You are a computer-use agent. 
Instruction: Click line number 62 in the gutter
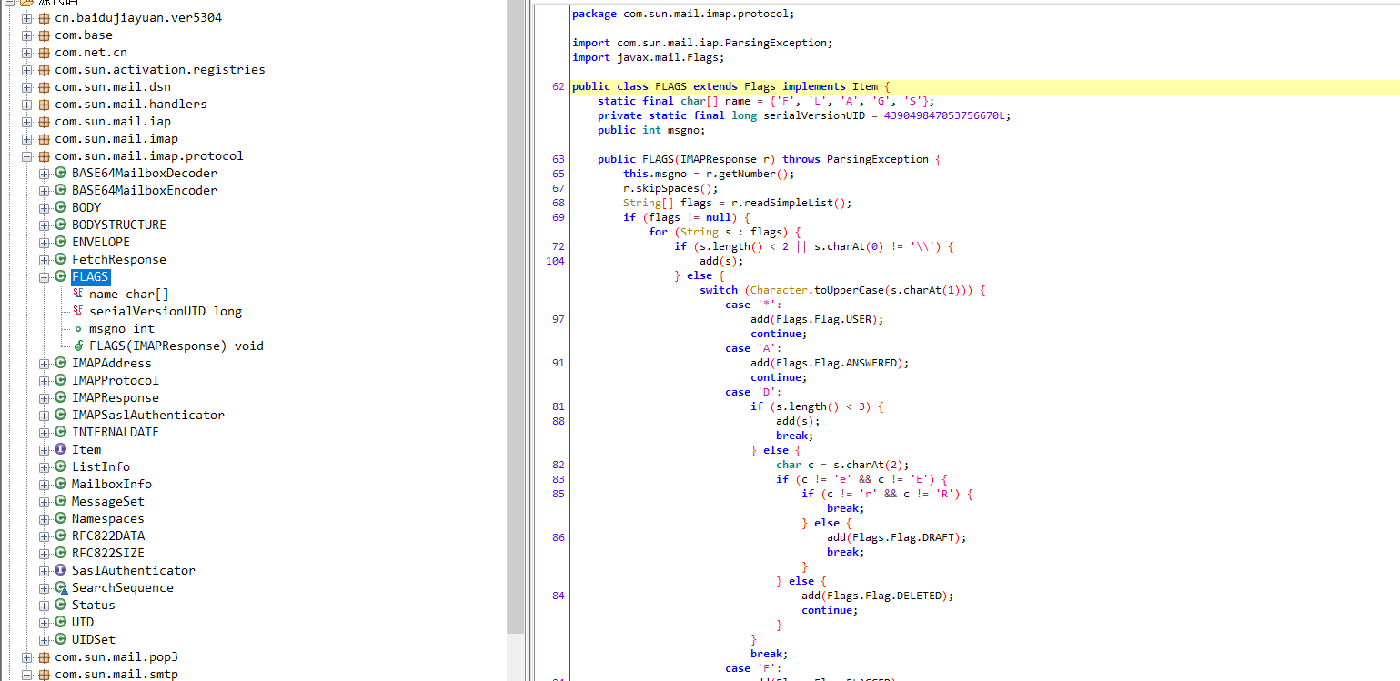(558, 86)
